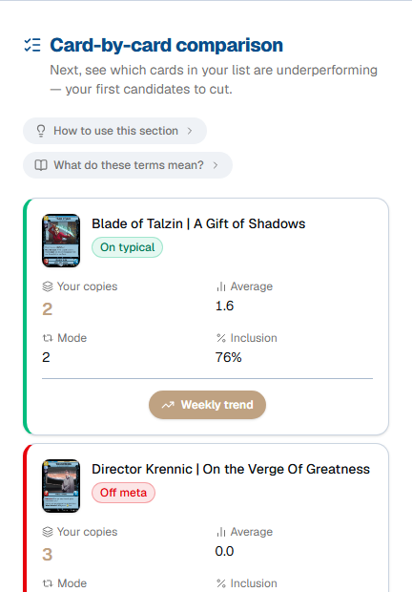The height and width of the screenshot is (592, 412).
Task: Click the stacked layers icon for Blade copies
Action: click(x=48, y=286)
